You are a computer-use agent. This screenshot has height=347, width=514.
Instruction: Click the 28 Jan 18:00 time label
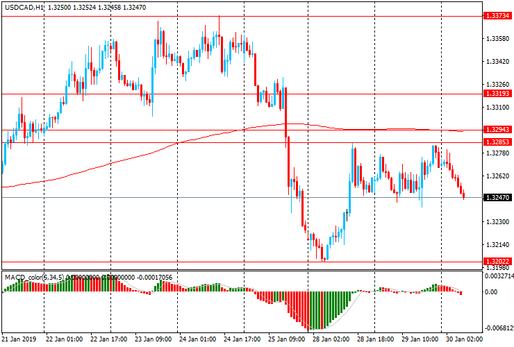(x=375, y=339)
